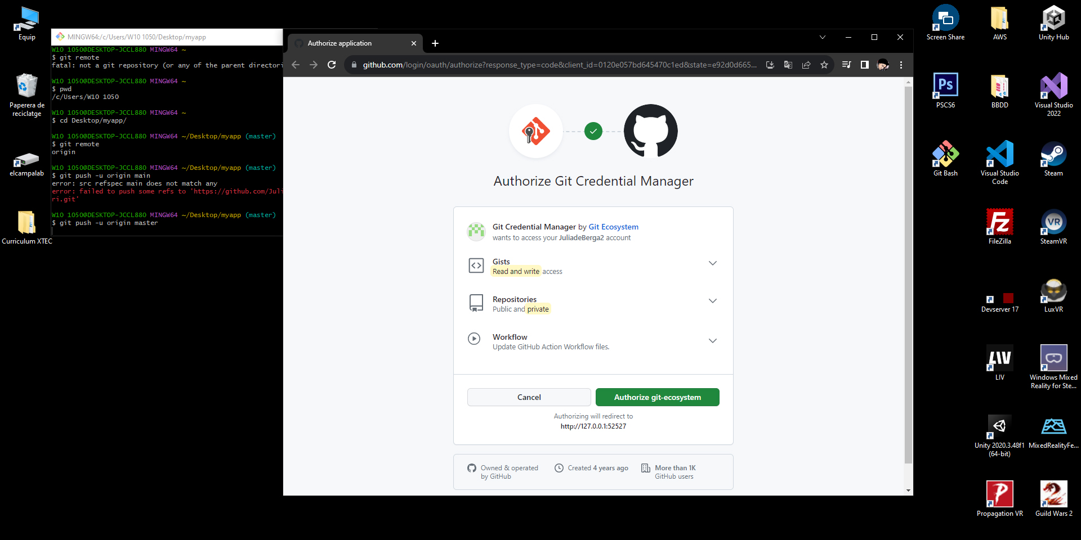1081x540 pixels.
Task: Expand the Repositories permission details
Action: pos(712,301)
